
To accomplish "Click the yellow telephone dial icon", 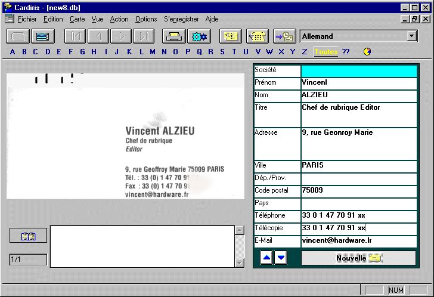I will 257,36.
